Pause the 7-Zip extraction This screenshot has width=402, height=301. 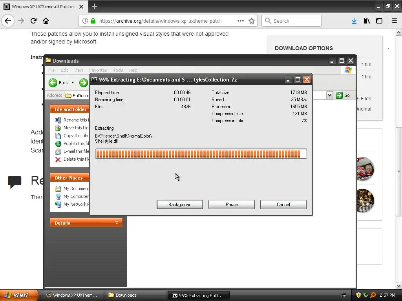click(232, 205)
